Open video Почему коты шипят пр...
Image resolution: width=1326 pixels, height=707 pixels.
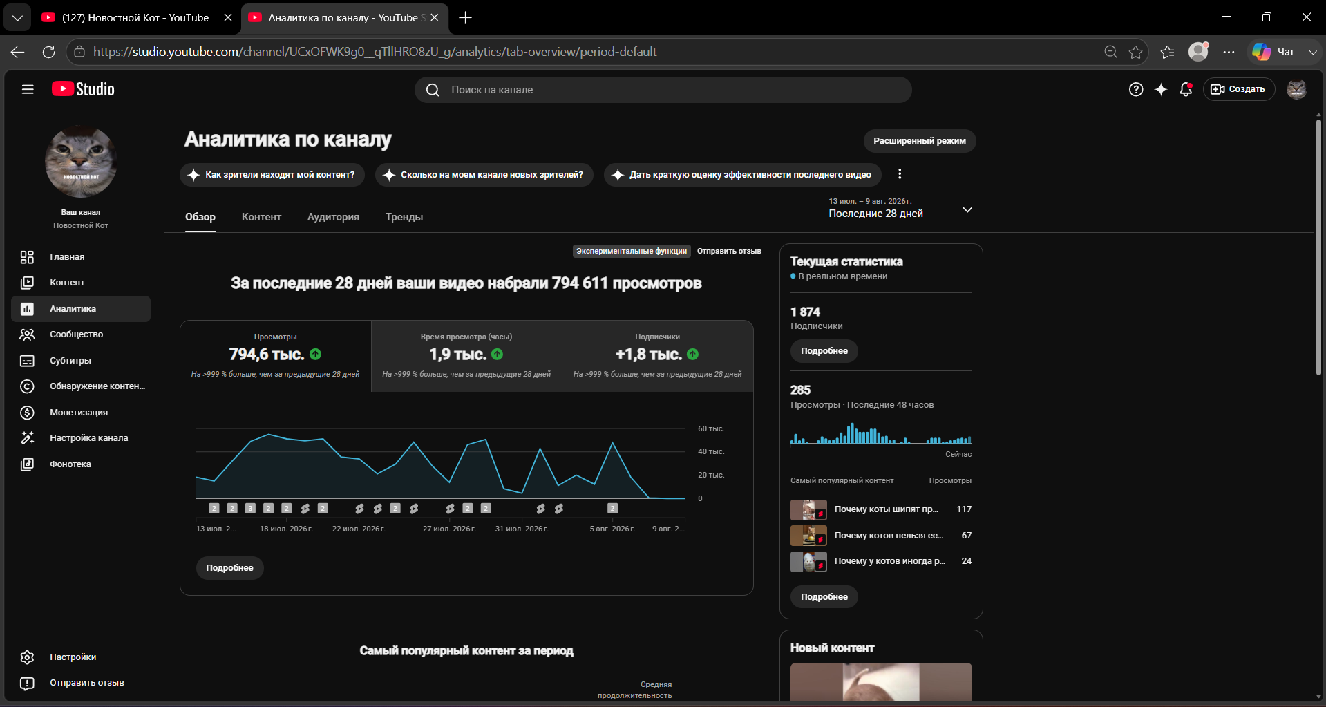pyautogui.click(x=881, y=509)
